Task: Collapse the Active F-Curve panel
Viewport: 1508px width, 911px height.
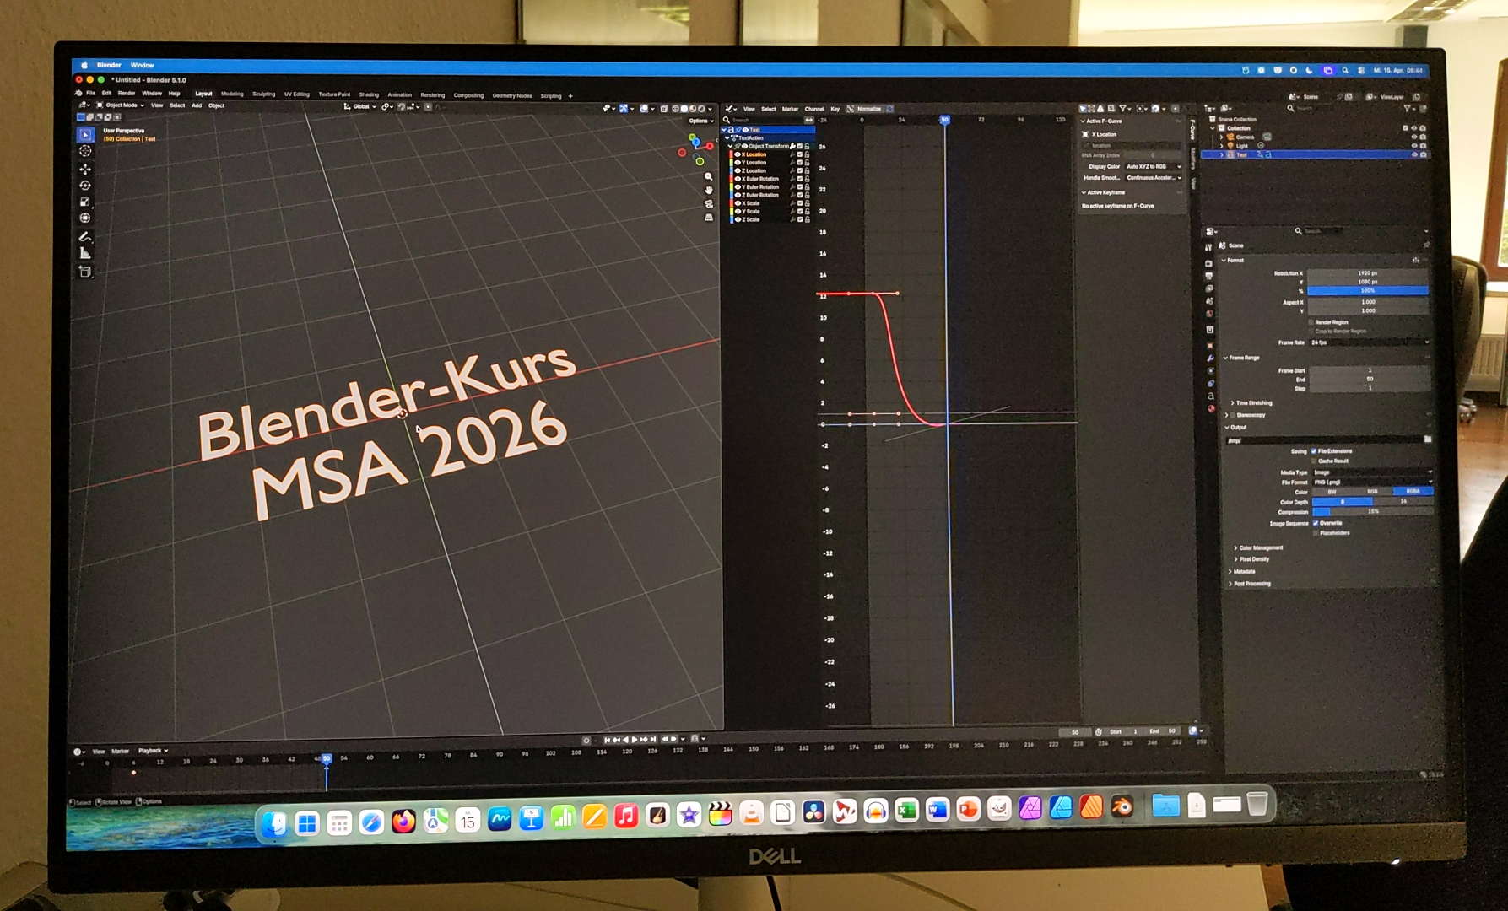Action: point(1101,121)
